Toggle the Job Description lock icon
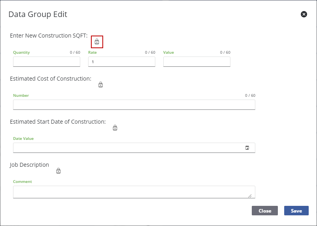The width and height of the screenshot is (317, 226). pyautogui.click(x=58, y=171)
